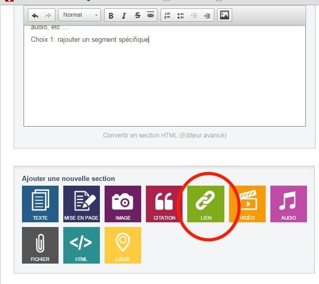Decrease the text indent
The image size is (319, 284).
194,16
